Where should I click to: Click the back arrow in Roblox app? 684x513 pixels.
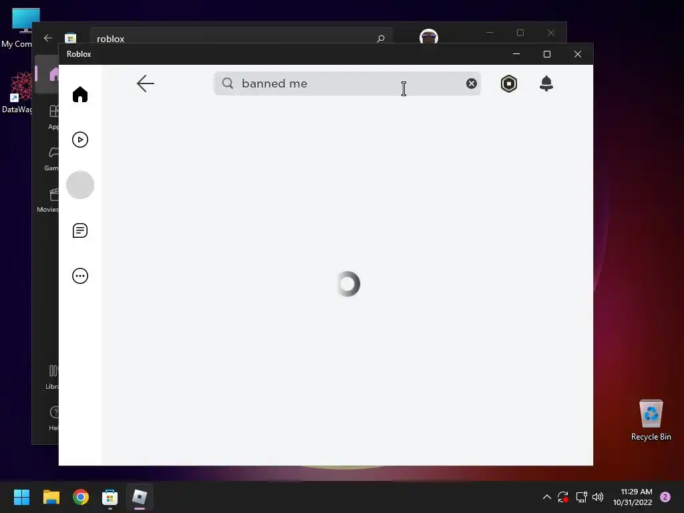[x=145, y=83]
